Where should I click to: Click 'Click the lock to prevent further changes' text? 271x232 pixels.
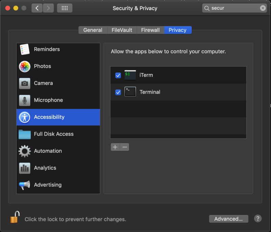coord(75,219)
